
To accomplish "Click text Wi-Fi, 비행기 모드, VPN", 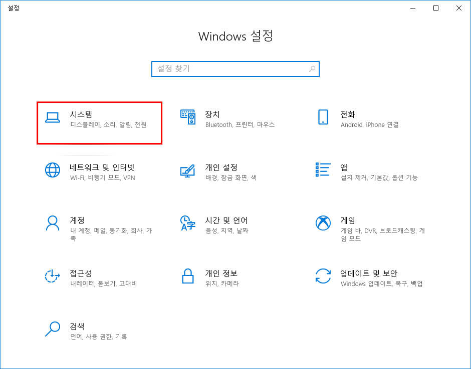I will point(103,178).
